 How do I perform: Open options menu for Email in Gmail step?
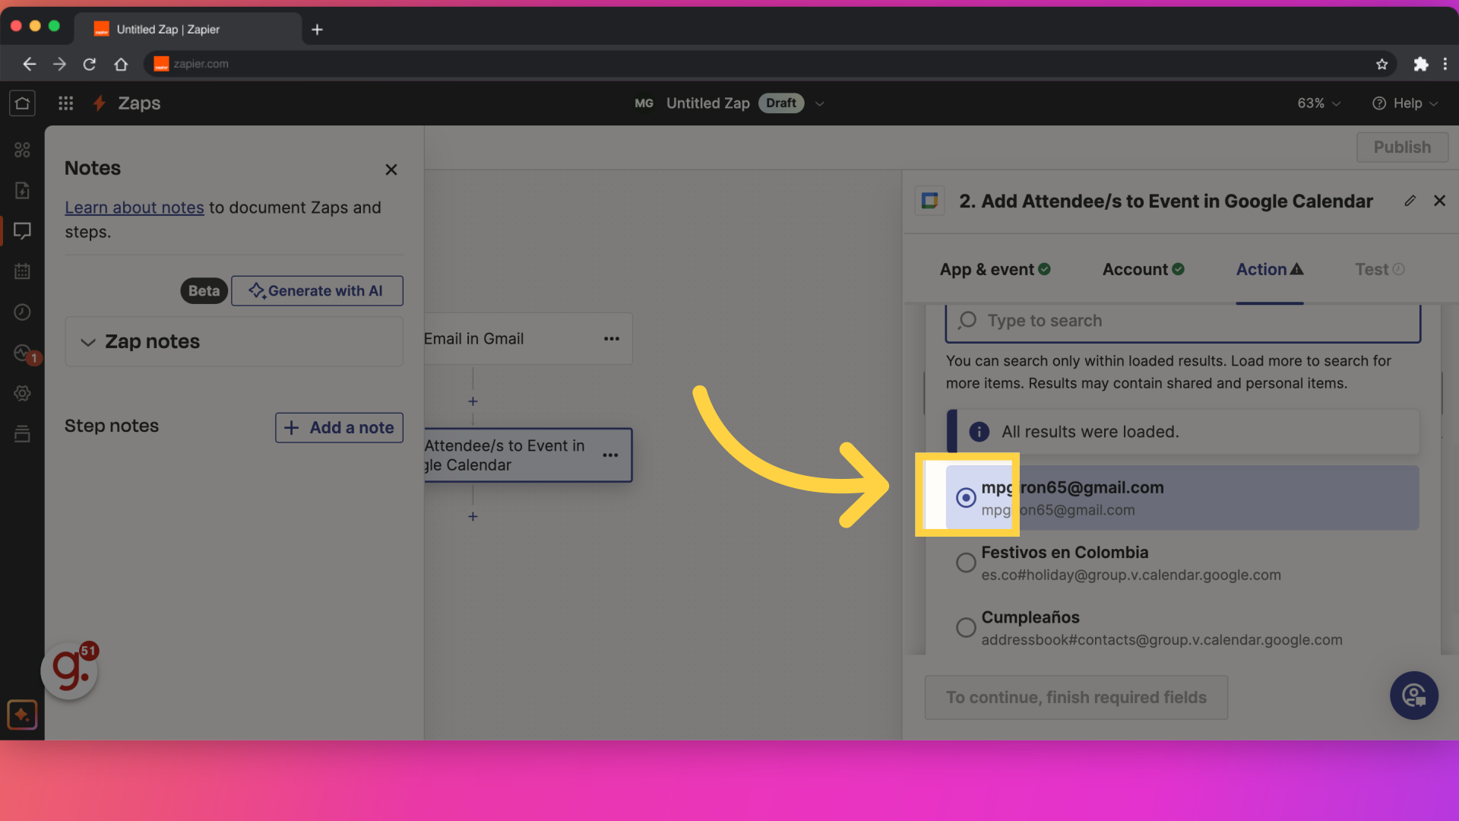pyautogui.click(x=612, y=339)
